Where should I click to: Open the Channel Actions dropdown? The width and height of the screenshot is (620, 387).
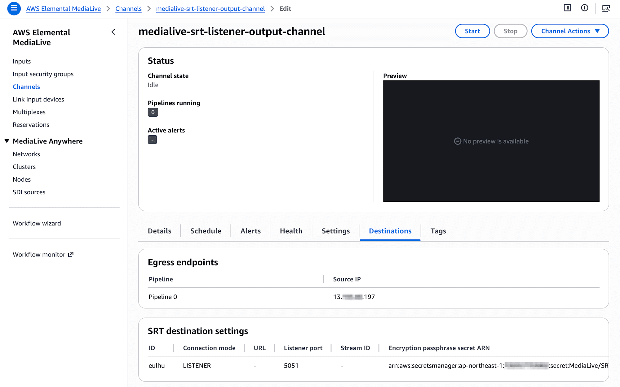coord(570,31)
